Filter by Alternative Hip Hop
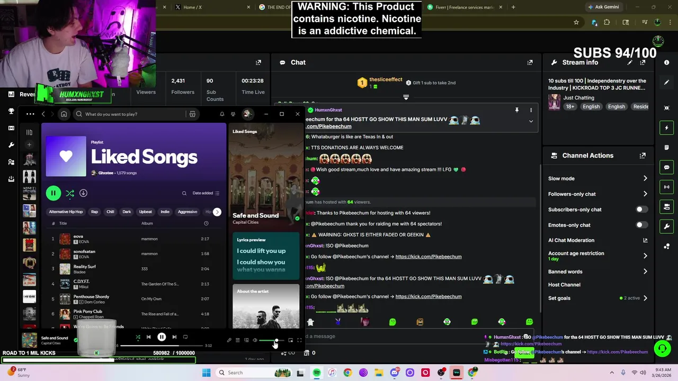 pos(66,212)
